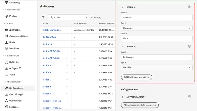The image size is (197, 111).
Task: Clear the search field with X
Action: (x=86, y=17)
